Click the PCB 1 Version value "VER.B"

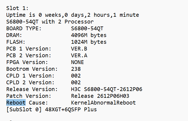coord(79,49)
